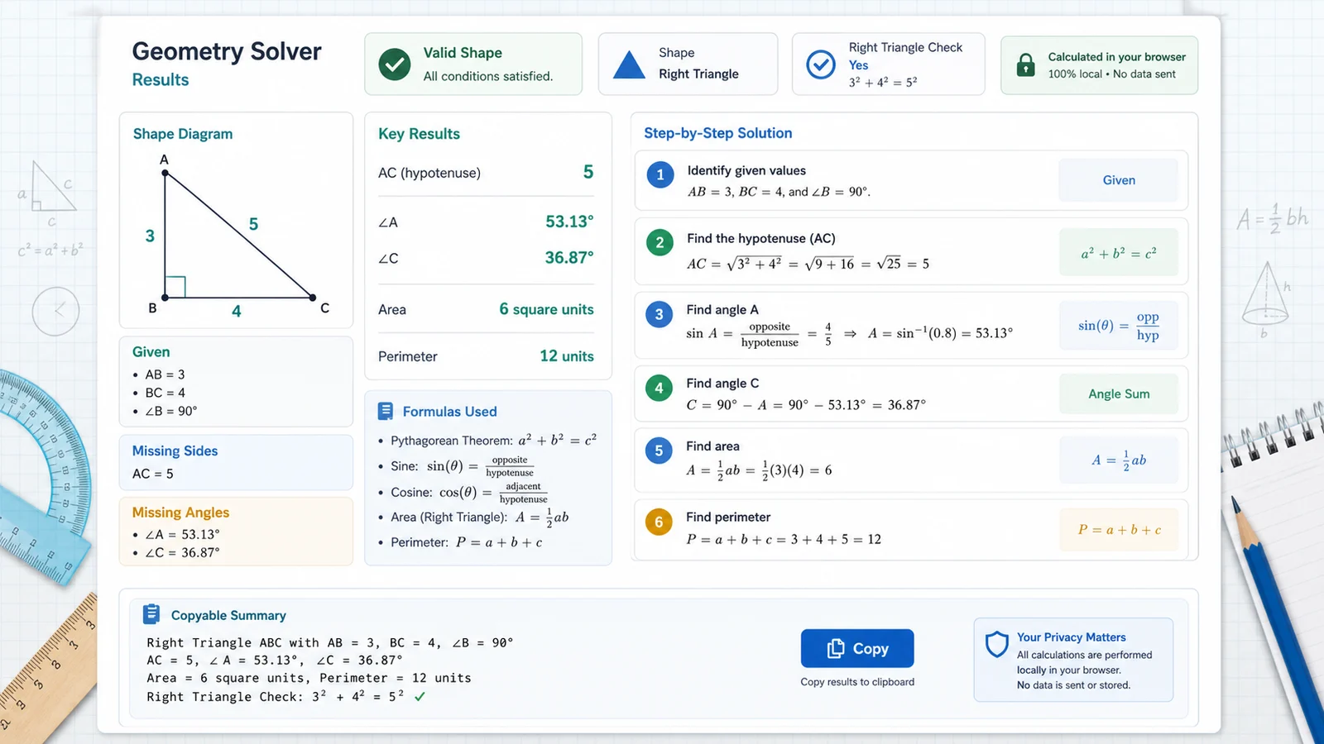Click the Results subtitle

click(x=161, y=80)
